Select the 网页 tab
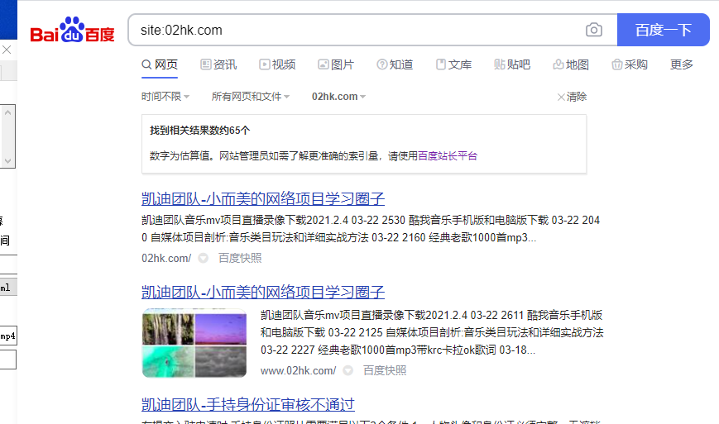This screenshot has height=424, width=719. coord(160,64)
